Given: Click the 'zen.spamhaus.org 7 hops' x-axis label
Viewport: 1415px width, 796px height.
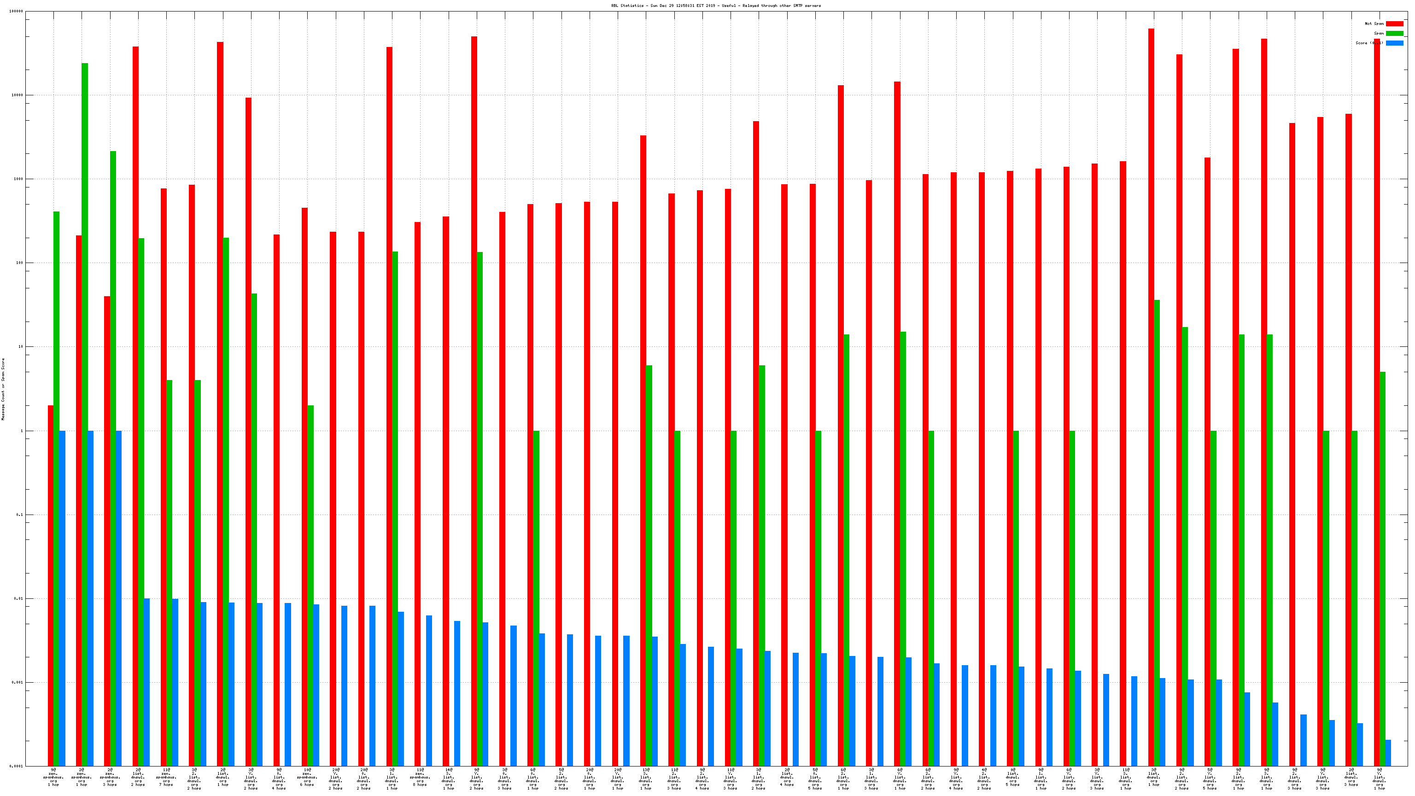Looking at the screenshot, I should click(166, 777).
